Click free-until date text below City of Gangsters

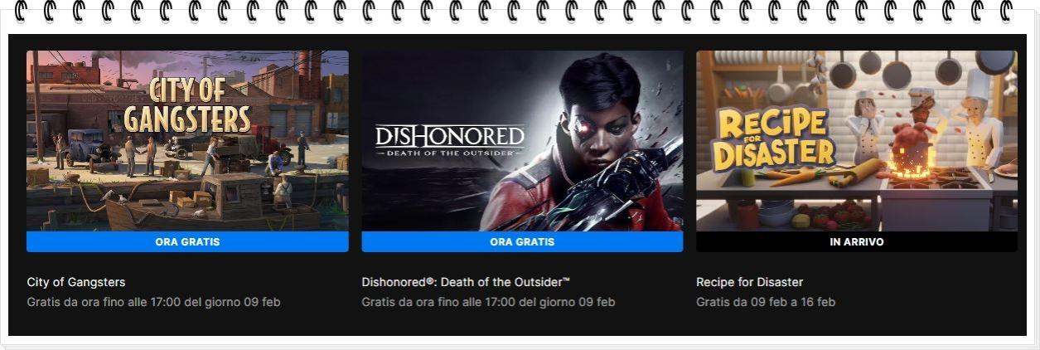pos(153,302)
